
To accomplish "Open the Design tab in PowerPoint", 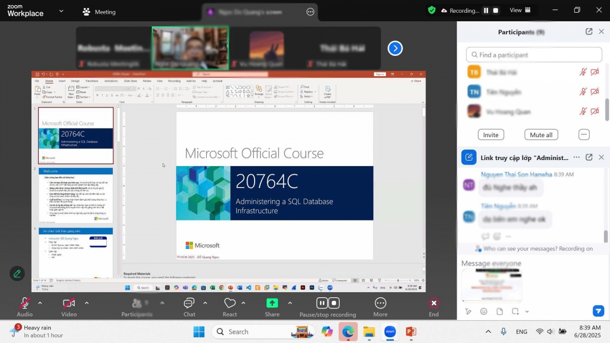I will pos(75,81).
